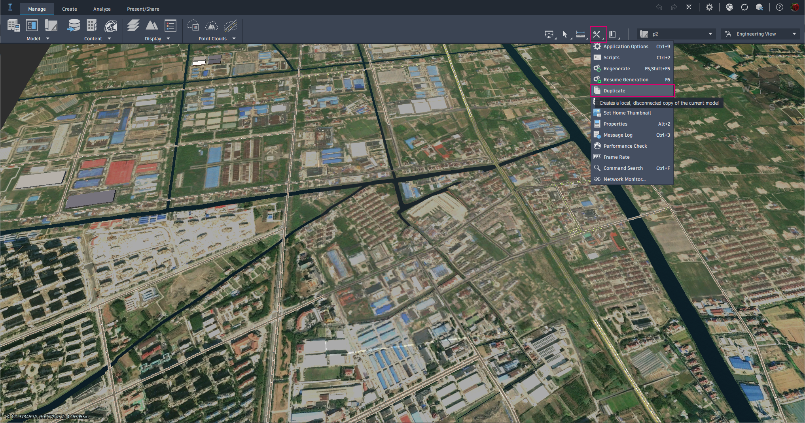
Task: Toggle Frame Rate display from menu
Action: pyautogui.click(x=632, y=157)
